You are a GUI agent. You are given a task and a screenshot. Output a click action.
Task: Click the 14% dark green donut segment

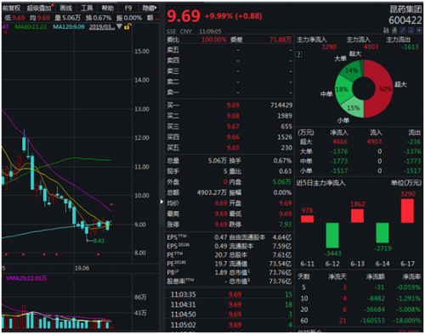tap(350, 70)
